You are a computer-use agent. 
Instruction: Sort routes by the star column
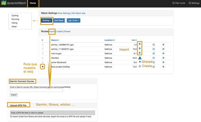point(42,40)
